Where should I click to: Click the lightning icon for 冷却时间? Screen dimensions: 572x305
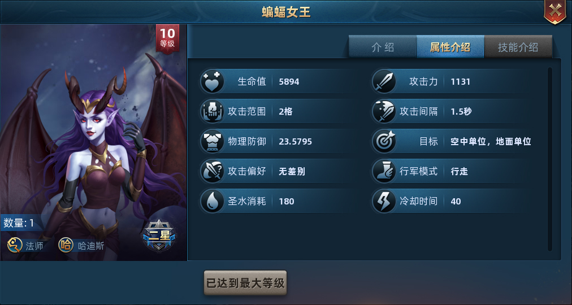pyautogui.click(x=384, y=201)
